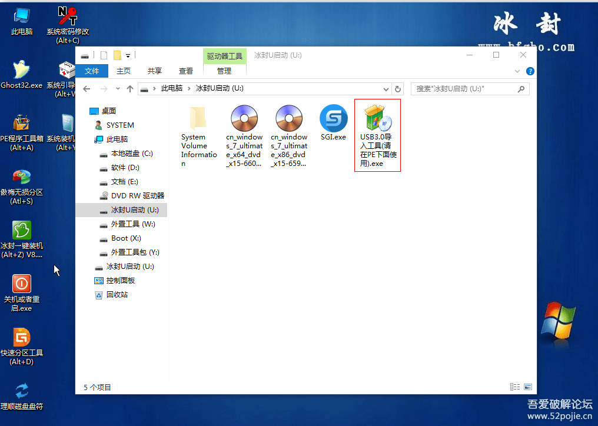Open the 文件 menu tab

[92, 71]
